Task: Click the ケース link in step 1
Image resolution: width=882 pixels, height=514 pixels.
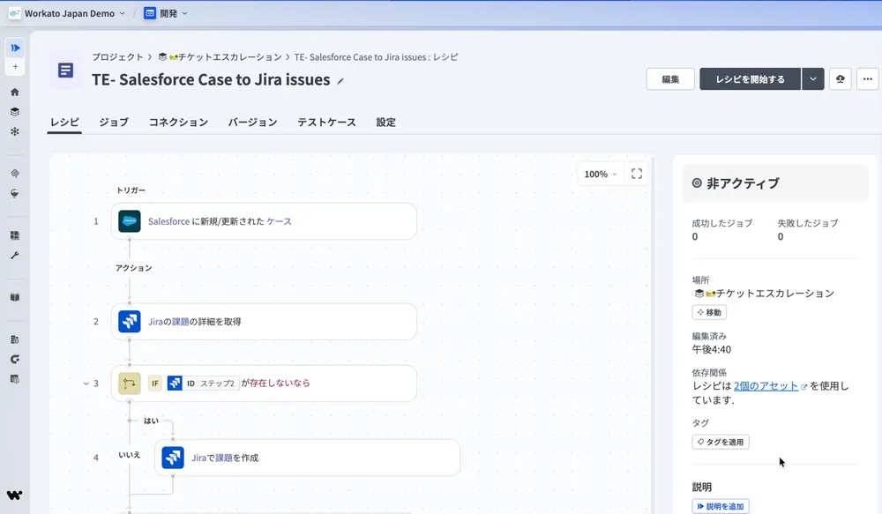Action: tap(279, 221)
